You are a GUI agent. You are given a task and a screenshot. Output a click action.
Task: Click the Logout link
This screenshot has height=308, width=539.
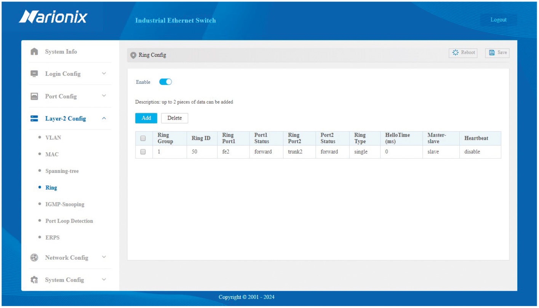[498, 20]
